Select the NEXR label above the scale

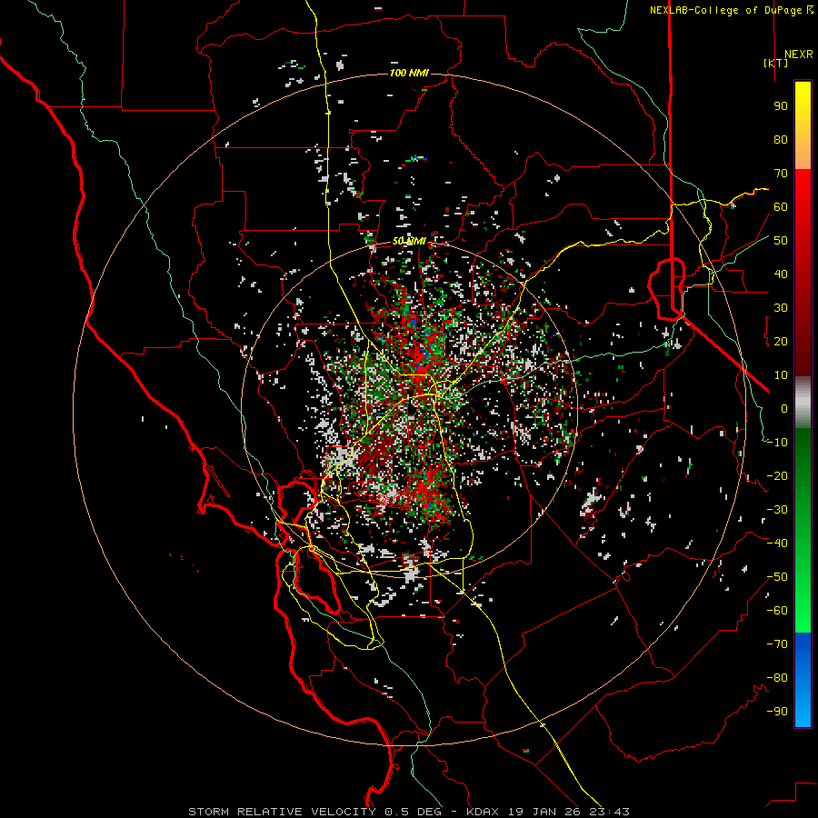(x=798, y=55)
